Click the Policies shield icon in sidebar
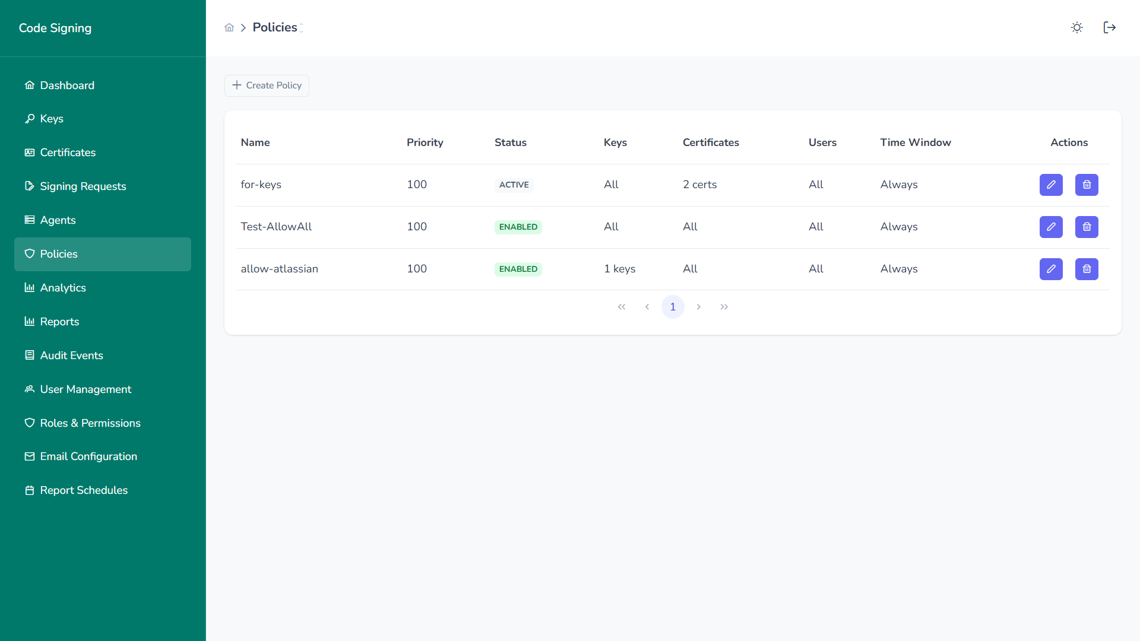1140x641 pixels. coord(29,254)
